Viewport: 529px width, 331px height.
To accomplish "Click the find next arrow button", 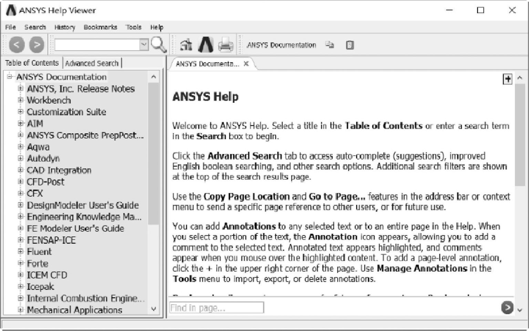I will [507, 307].
